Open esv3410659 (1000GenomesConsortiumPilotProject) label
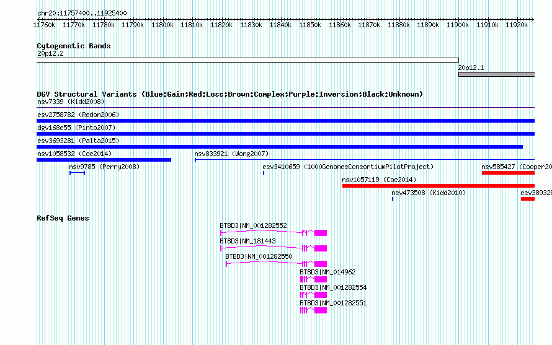The height and width of the screenshot is (345, 552). [348, 167]
